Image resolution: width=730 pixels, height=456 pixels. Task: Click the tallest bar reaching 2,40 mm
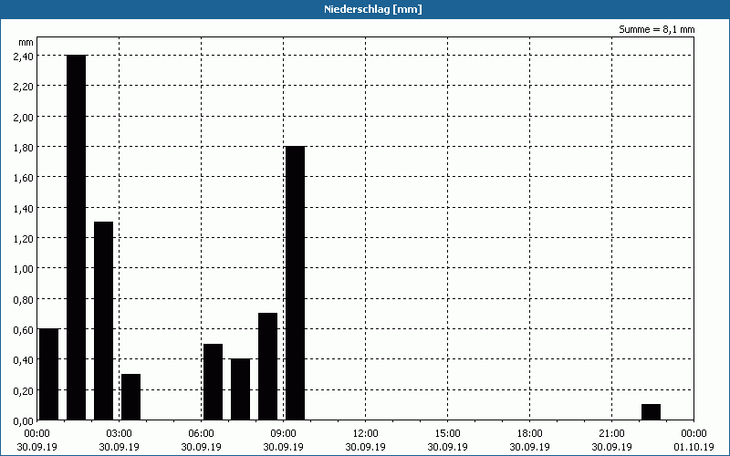[x=77, y=237]
